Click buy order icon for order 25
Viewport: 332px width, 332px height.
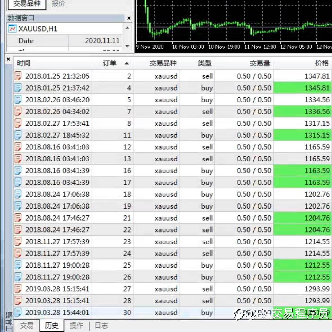point(18,265)
